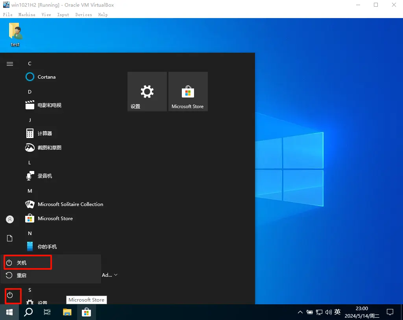This screenshot has height=320, width=403.
Task: Click the Microsoft Store tile
Action: (x=188, y=92)
